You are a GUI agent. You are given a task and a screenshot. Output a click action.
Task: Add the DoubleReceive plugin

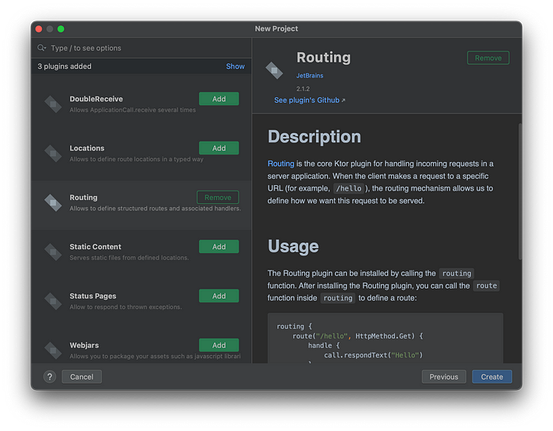coord(219,99)
